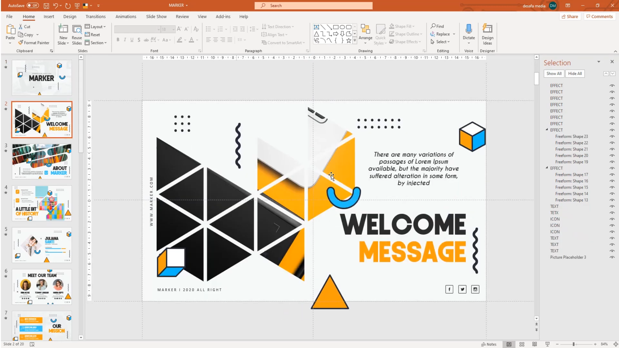619x348 pixels.
Task: Open the Insert tab
Action: tap(49, 16)
